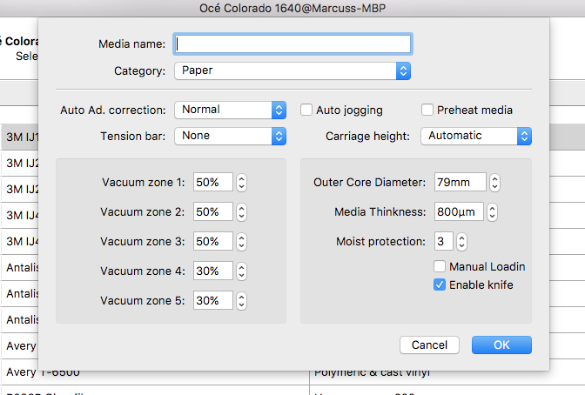
Task: Click the Moist protection value field
Action: [444, 241]
